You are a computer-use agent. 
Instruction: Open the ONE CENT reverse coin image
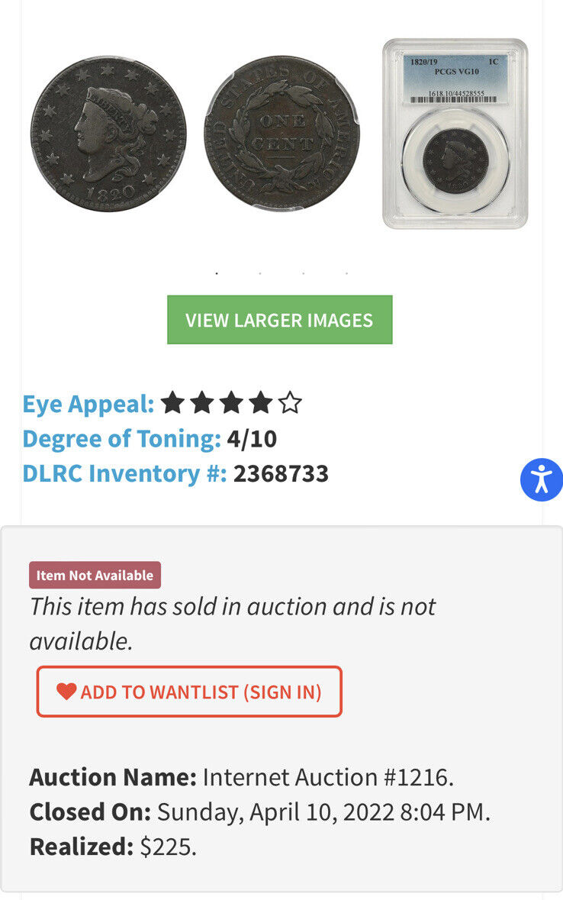[281, 133]
